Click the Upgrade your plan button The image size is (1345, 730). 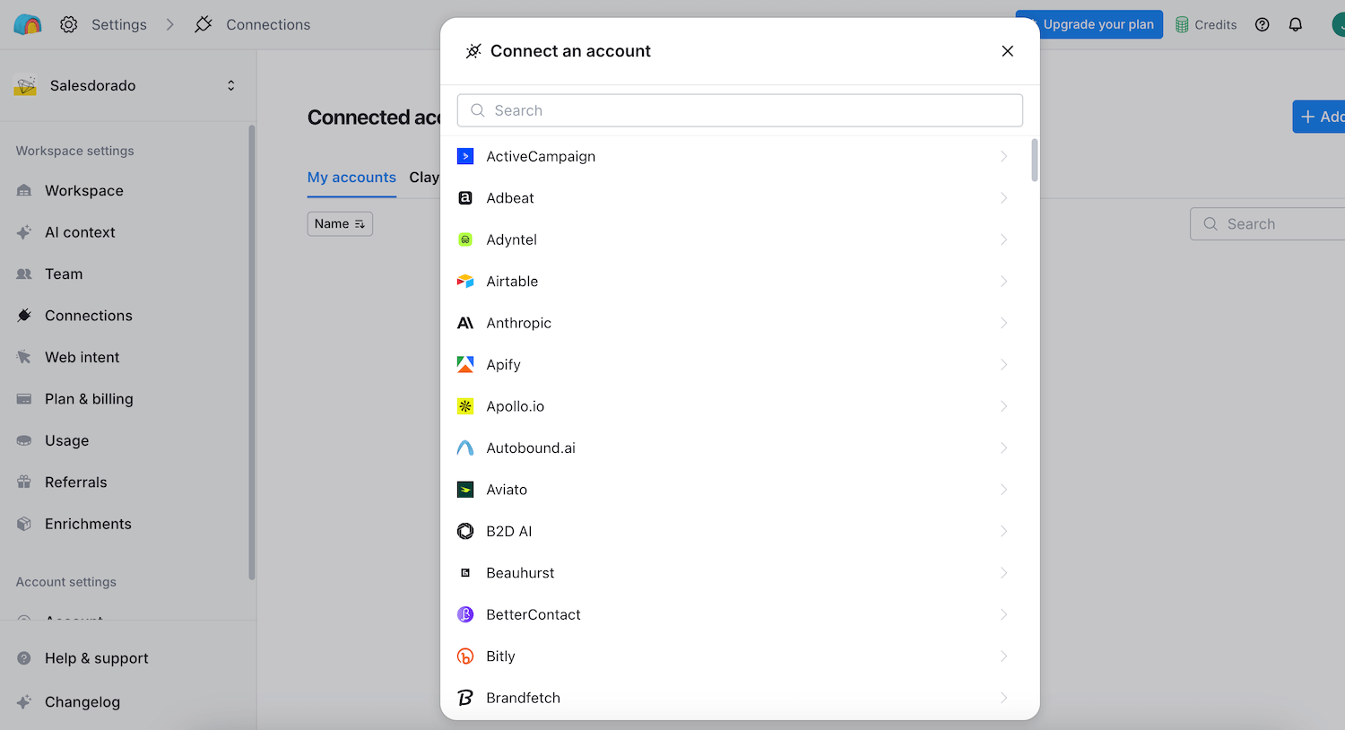[x=1089, y=24]
